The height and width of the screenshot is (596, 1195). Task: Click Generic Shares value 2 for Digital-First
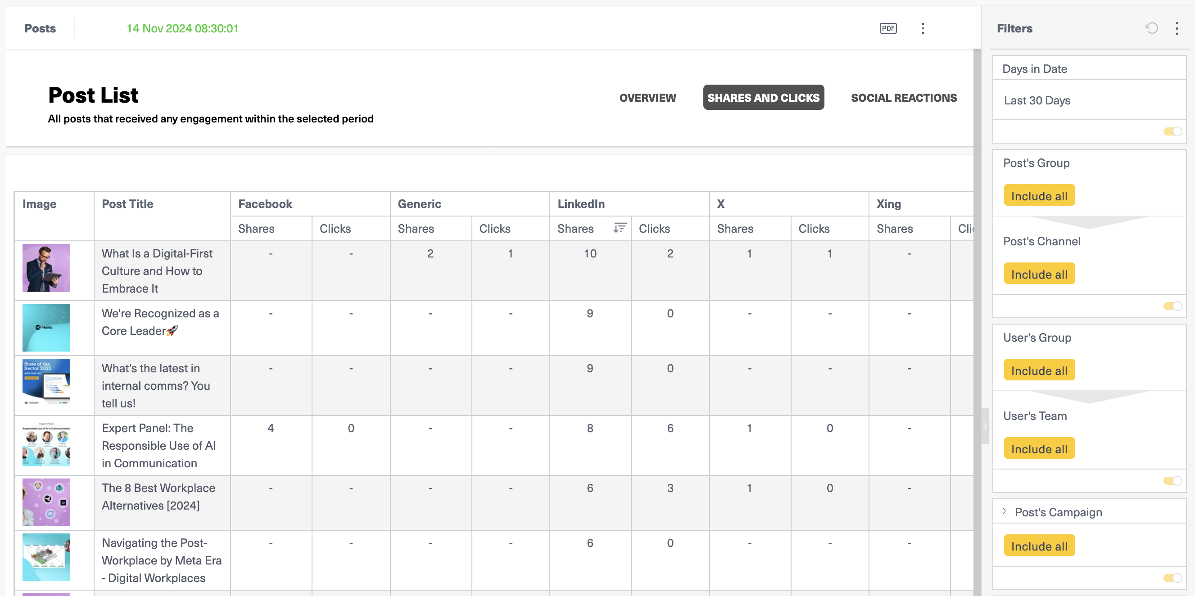coord(430,253)
